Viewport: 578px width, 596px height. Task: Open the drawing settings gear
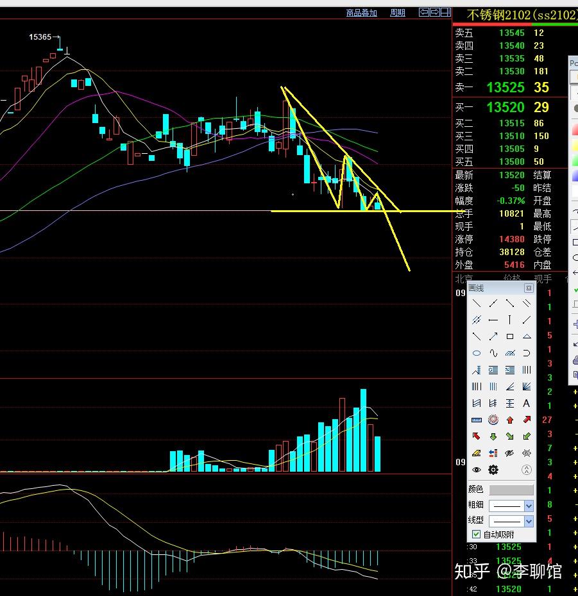point(493,470)
